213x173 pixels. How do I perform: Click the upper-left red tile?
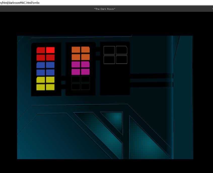tap(41, 50)
